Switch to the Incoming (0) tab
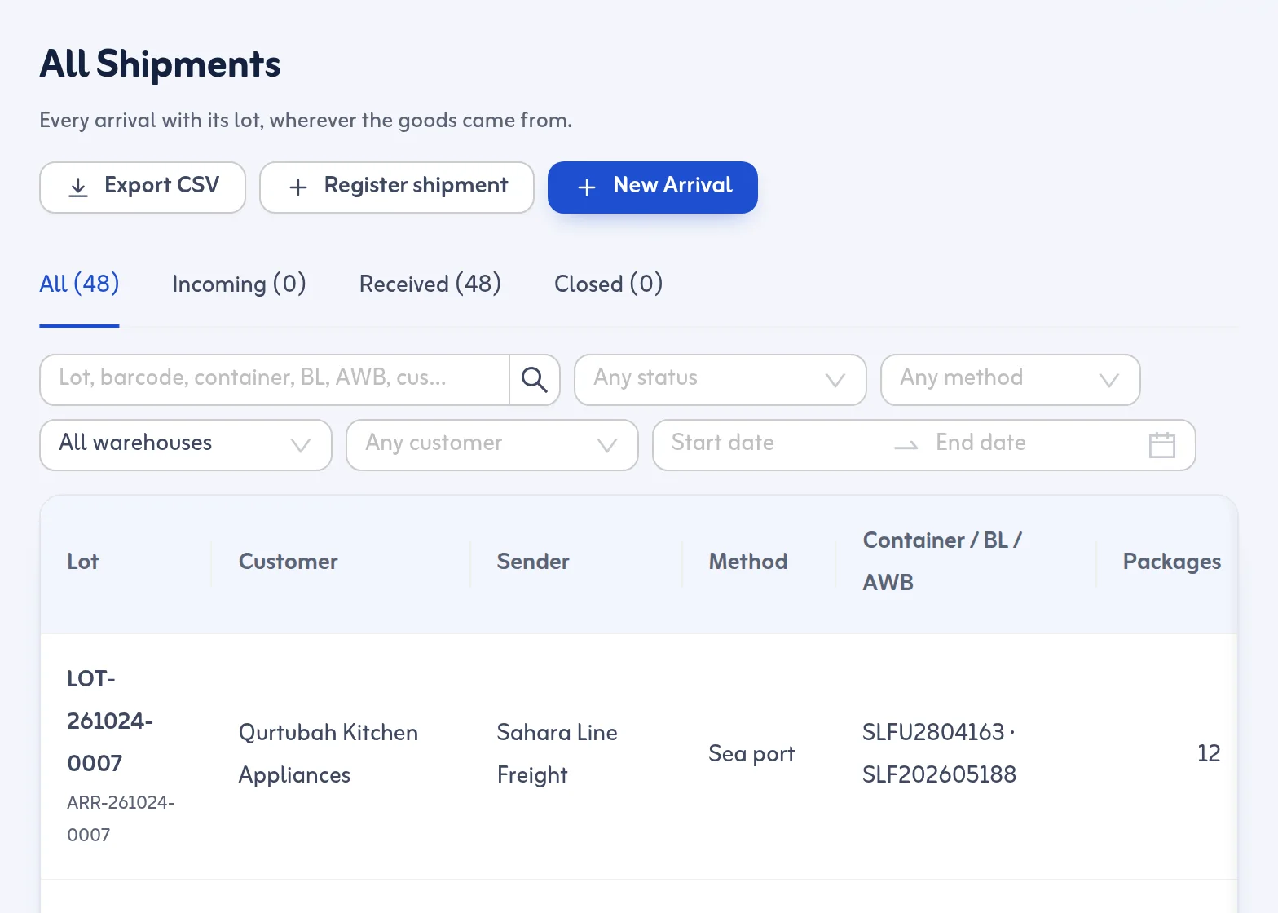Viewport: 1278px width, 913px height. tap(239, 284)
